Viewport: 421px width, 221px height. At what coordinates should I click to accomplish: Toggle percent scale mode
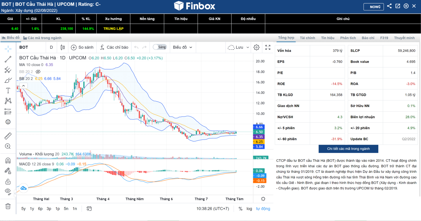[x=240, y=209]
